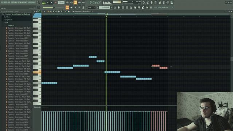233x131 pixels.
Task: Open the VIEW menu
Action: click(x=19, y=3)
